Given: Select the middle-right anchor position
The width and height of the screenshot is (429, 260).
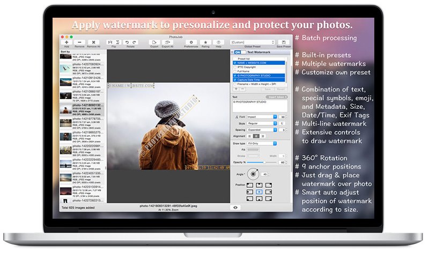Looking at the screenshot, I should point(269,192).
